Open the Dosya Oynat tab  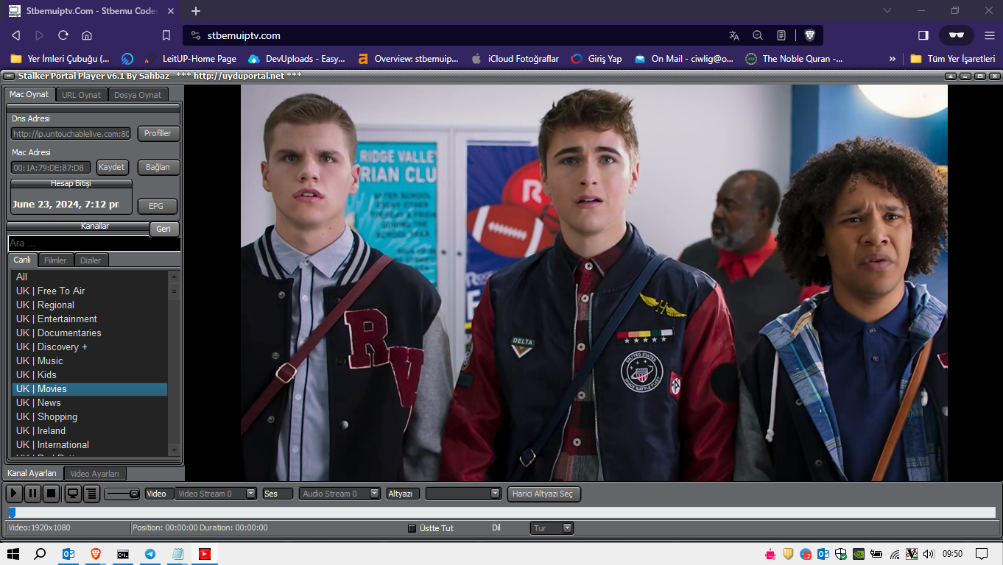(138, 95)
